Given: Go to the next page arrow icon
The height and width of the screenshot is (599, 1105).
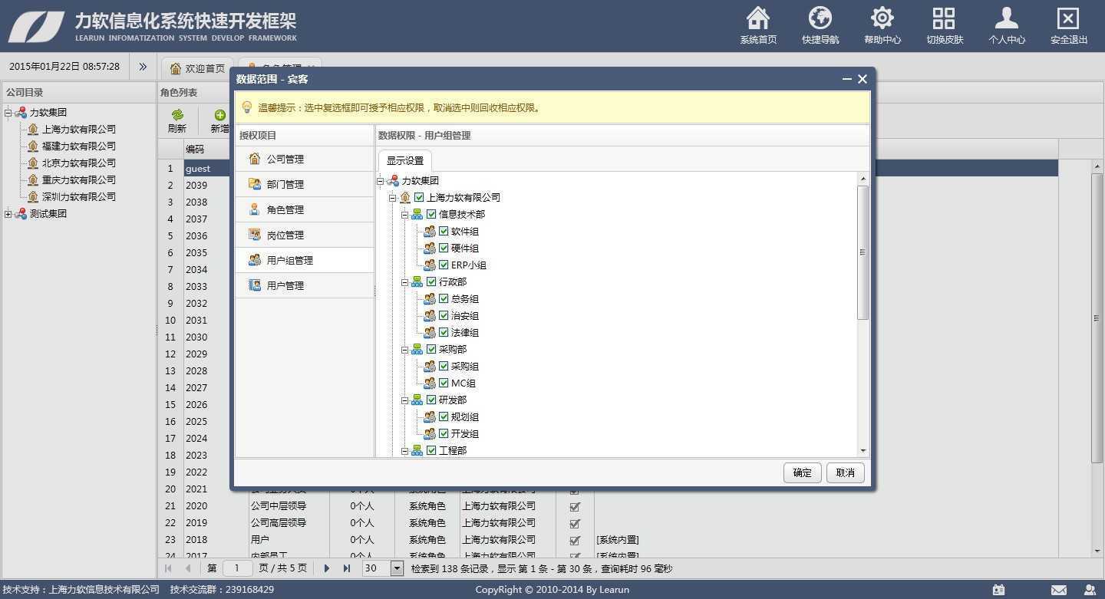Looking at the screenshot, I should (x=327, y=568).
